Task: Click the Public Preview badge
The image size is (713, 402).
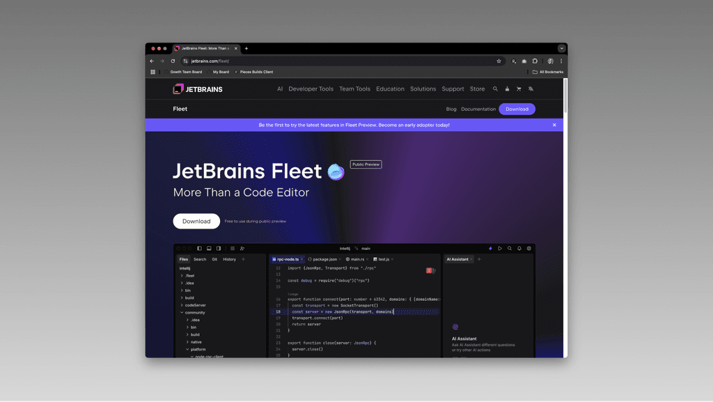Action: pyautogui.click(x=366, y=164)
